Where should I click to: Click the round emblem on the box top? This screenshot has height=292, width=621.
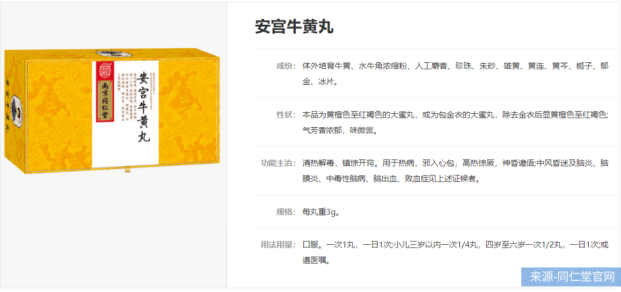[114, 55]
